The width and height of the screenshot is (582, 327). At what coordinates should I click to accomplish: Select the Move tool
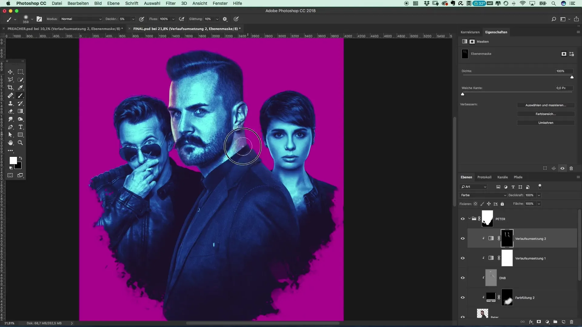pyautogui.click(x=10, y=72)
